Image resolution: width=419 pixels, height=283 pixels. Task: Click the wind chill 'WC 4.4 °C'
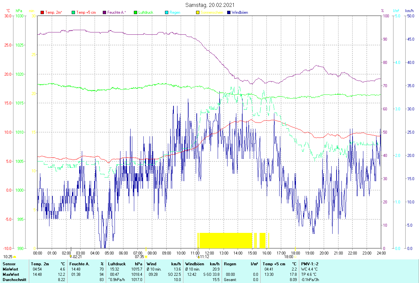click(309, 269)
